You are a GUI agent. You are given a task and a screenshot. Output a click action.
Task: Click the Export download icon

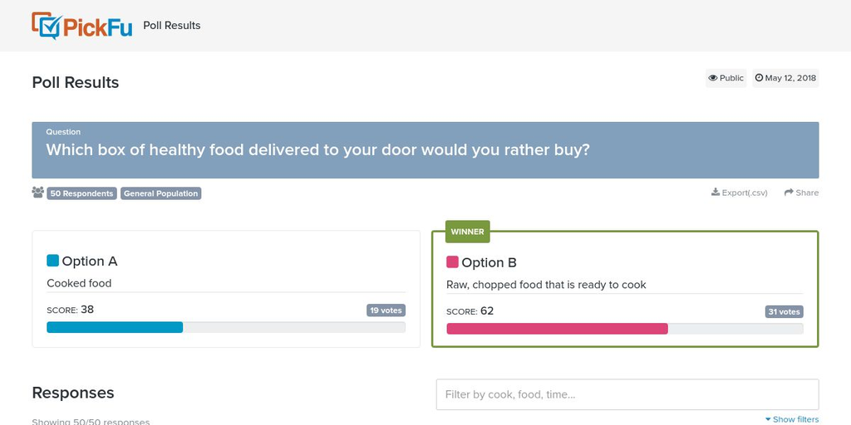(716, 192)
